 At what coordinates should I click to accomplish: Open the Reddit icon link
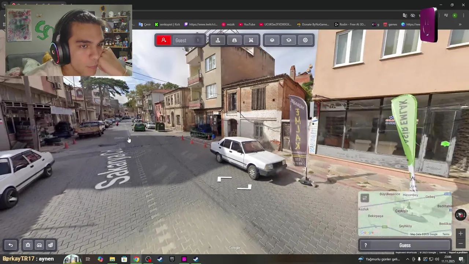(x=51, y=245)
